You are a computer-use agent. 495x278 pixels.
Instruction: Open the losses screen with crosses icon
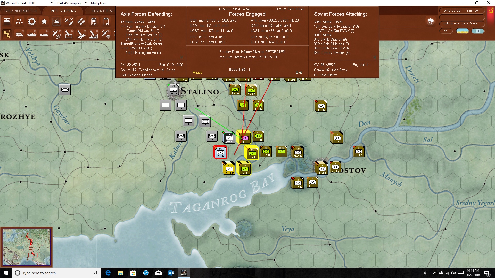click(19, 22)
